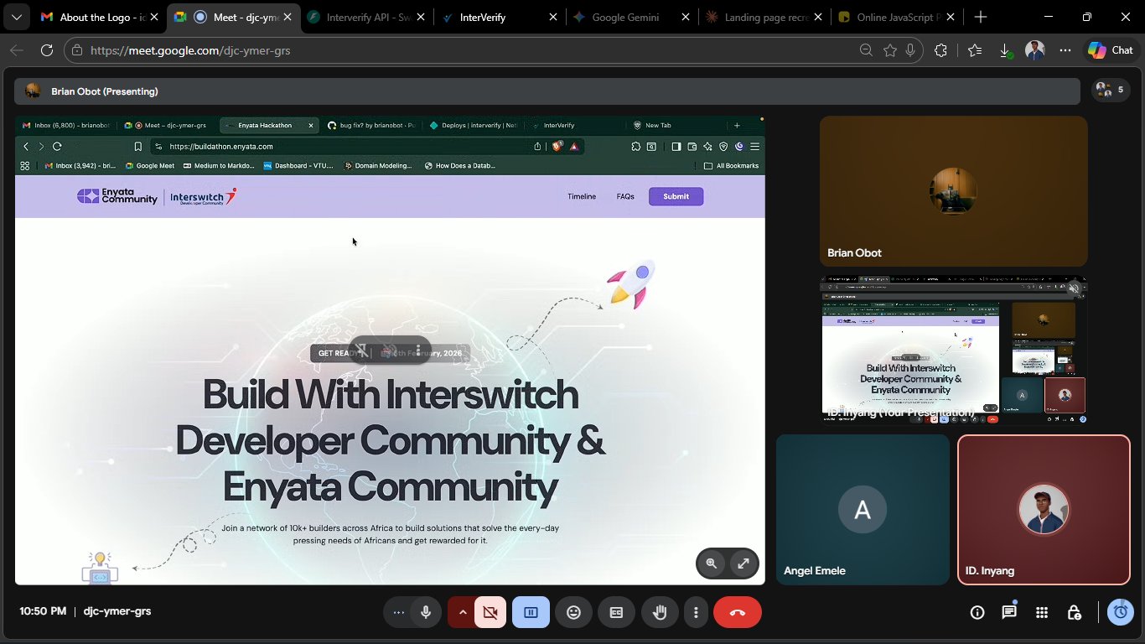The height and width of the screenshot is (644, 1145).
Task: Close the About the Logo Gmail tab
Action: (x=153, y=17)
